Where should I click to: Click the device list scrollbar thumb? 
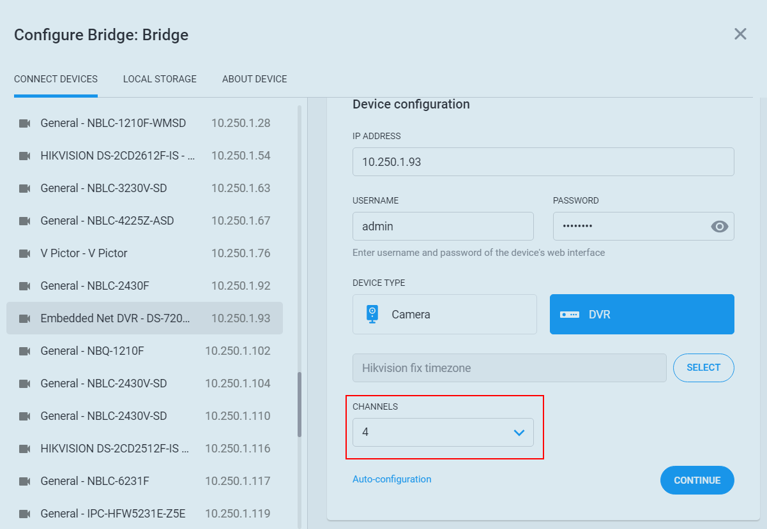[300, 405]
